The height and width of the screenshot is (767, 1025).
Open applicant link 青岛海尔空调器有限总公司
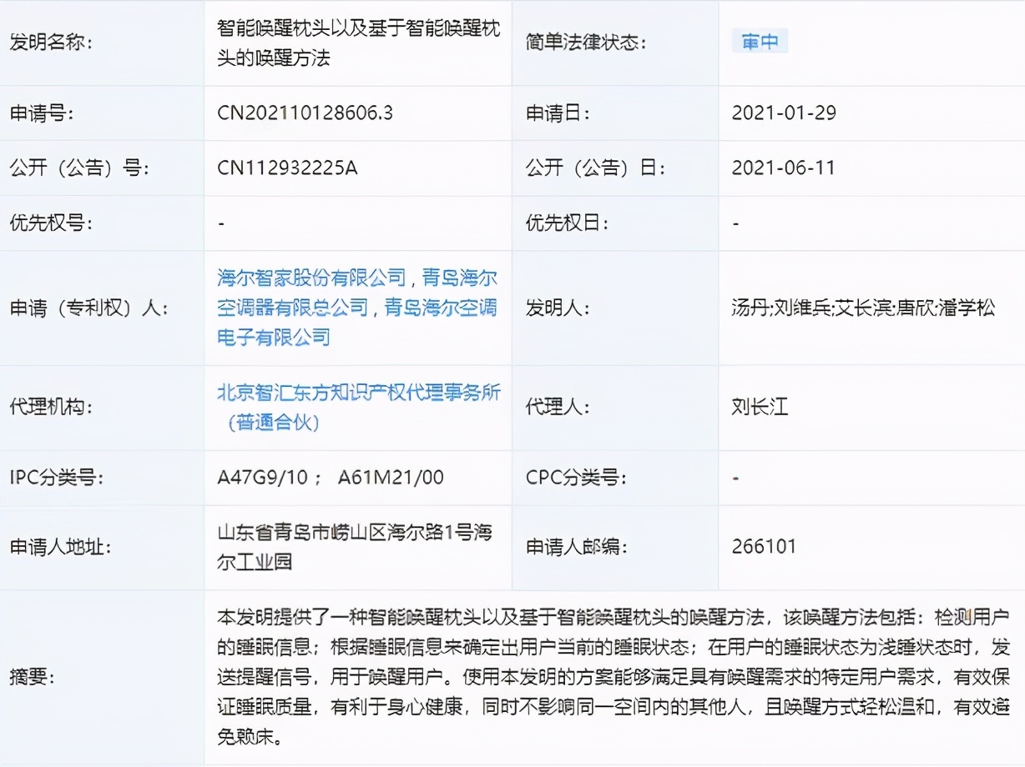click(x=357, y=293)
